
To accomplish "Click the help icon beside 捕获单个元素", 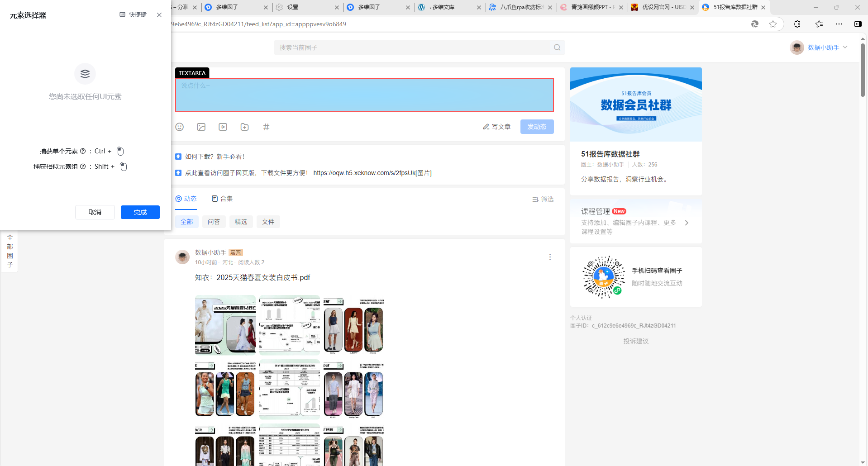I will 83,151.
